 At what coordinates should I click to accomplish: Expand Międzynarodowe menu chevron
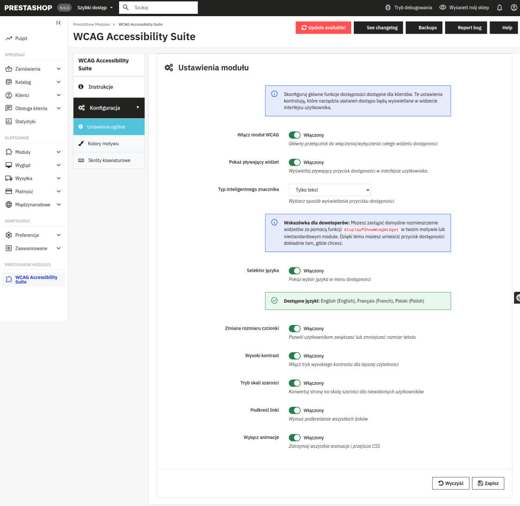(59, 205)
